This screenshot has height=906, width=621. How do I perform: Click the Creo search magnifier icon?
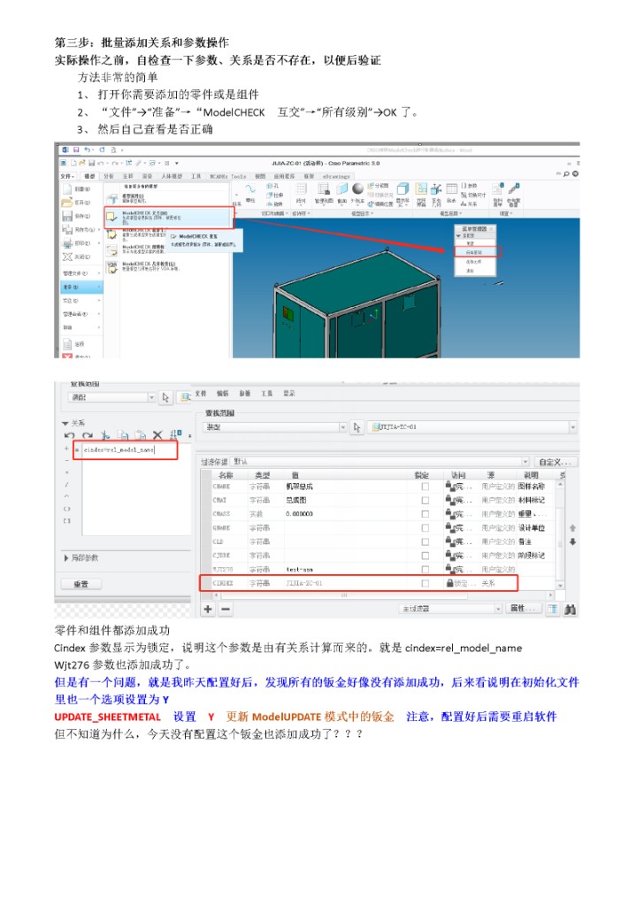[x=567, y=174]
